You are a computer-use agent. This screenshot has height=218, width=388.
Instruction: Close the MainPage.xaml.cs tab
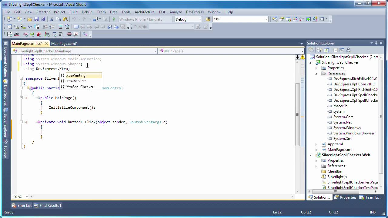tap(46, 44)
